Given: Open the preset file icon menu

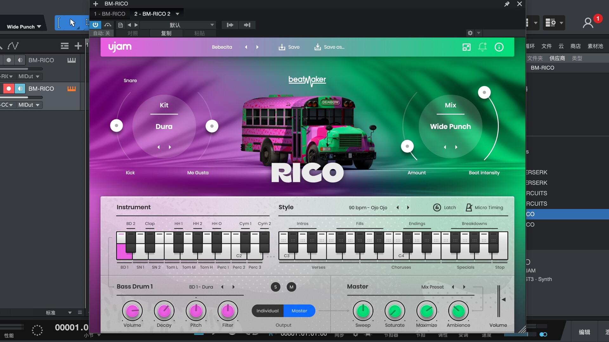Looking at the screenshot, I should 121,25.
